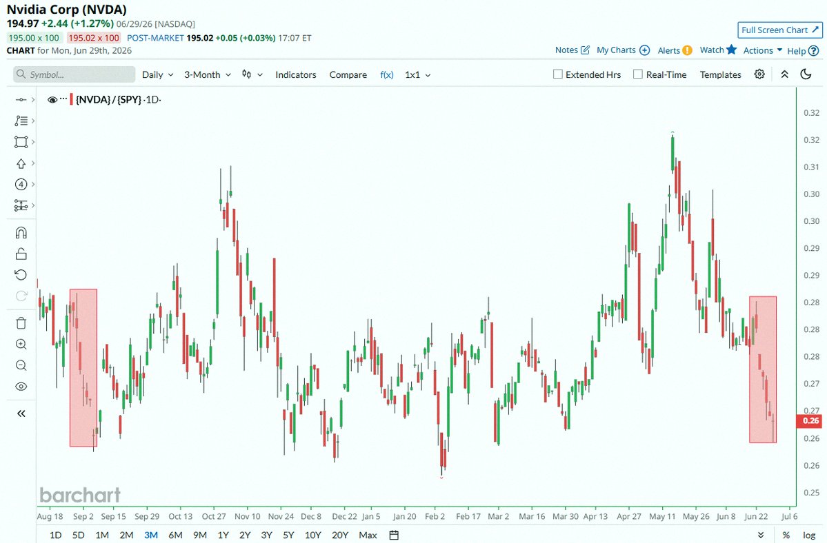
Task: Click the ask 195.02 x 100 quote
Action: coord(94,38)
